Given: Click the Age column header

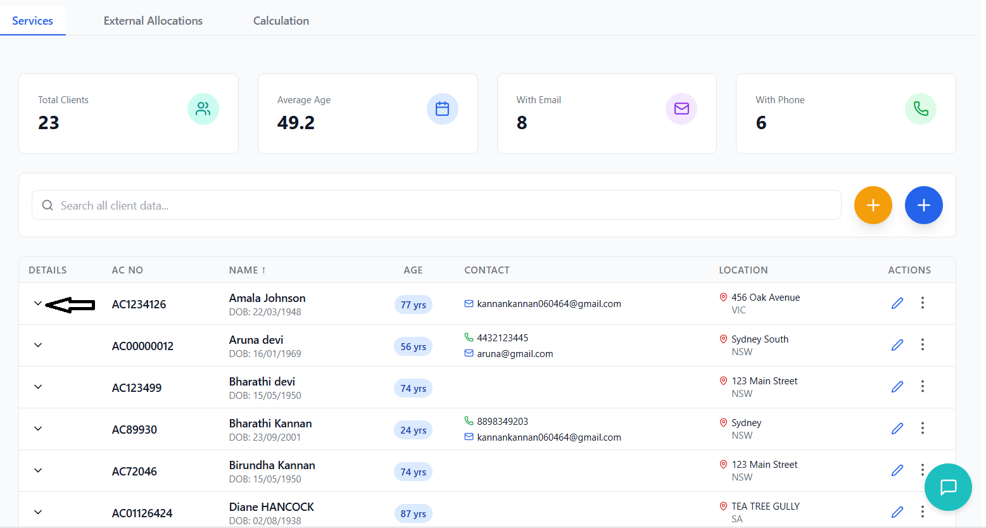Looking at the screenshot, I should pos(413,270).
